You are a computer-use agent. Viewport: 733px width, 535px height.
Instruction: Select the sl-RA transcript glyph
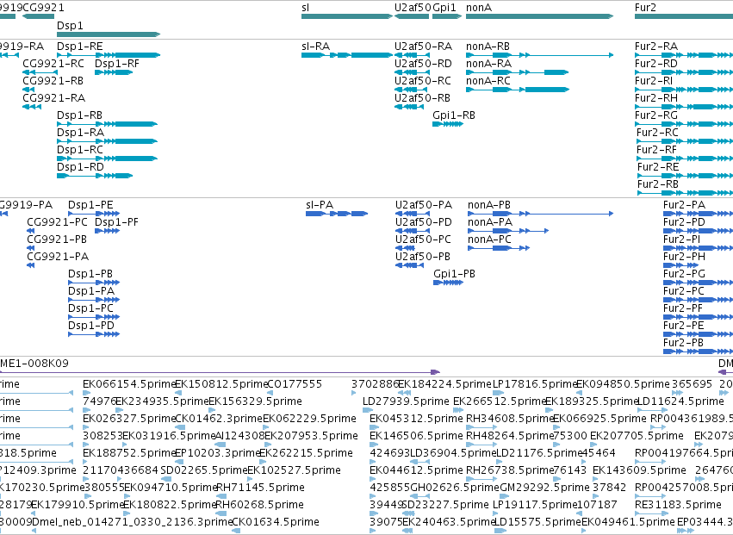(347, 55)
